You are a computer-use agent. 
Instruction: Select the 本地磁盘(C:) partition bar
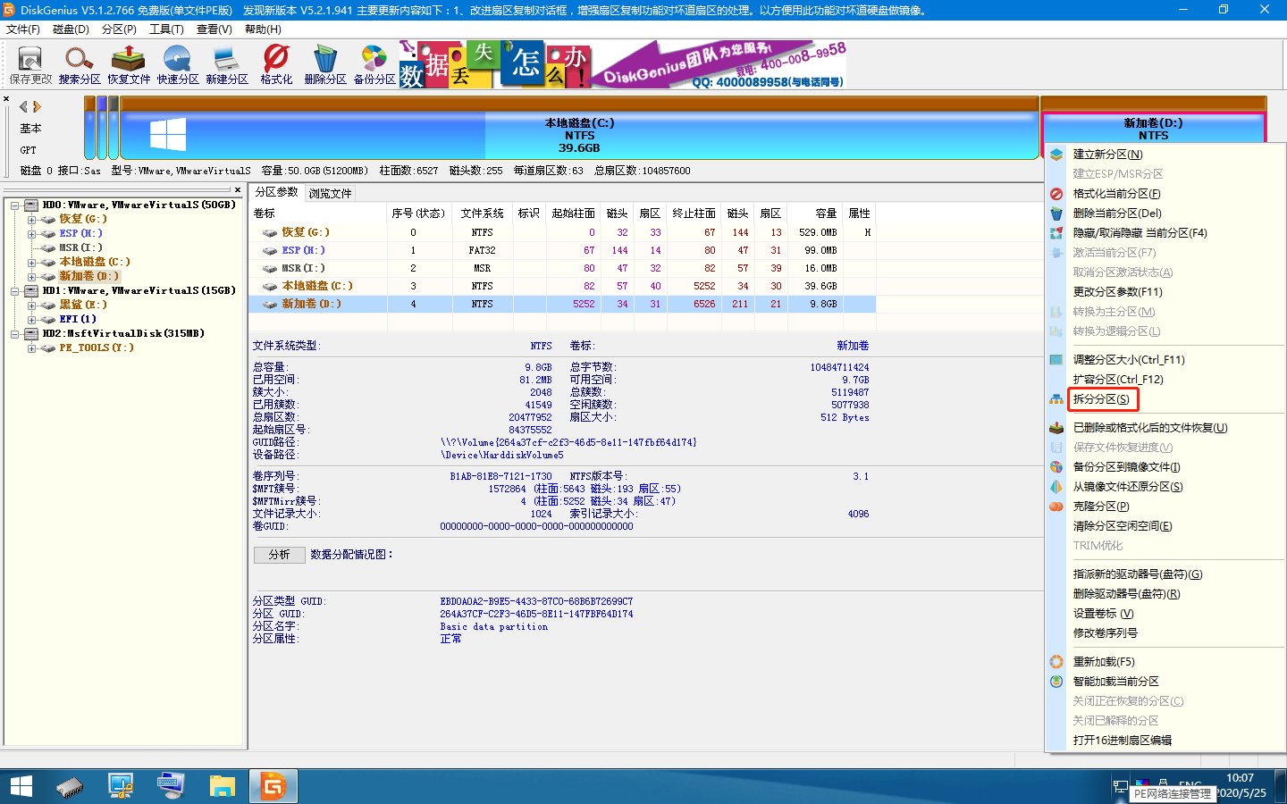coord(579,135)
